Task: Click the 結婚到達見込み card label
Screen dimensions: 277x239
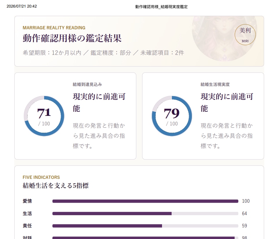Action: [x=87, y=85]
